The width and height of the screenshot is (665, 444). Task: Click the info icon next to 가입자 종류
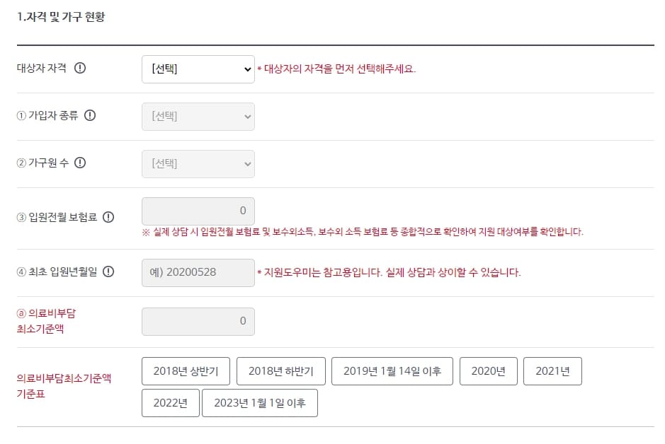pyautogui.click(x=89, y=116)
